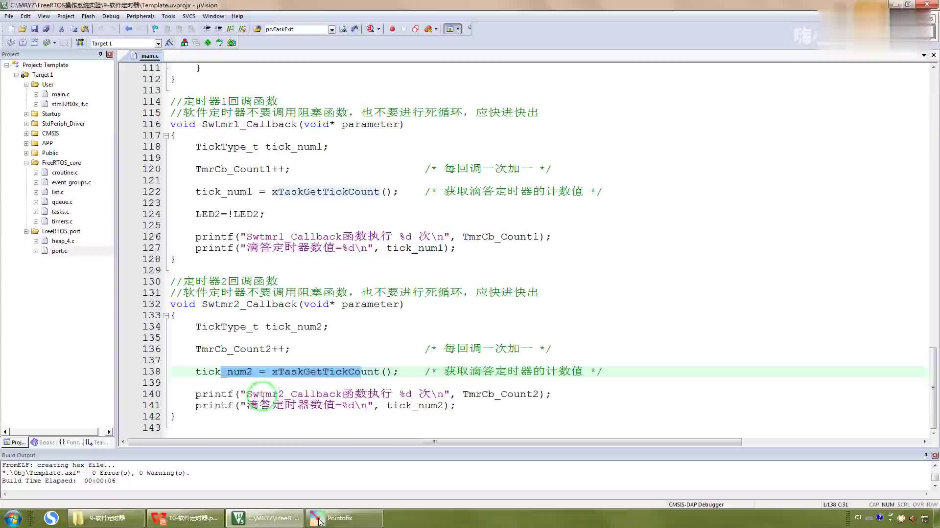Switch to the Books tab
Viewport: 940px width, 528px height.
(x=43, y=442)
